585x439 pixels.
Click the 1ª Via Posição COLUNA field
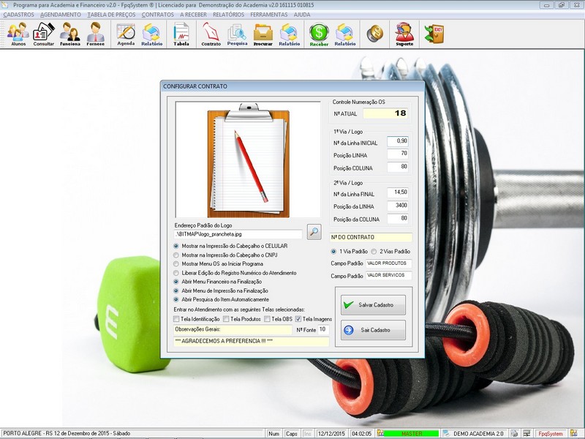pyautogui.click(x=398, y=167)
